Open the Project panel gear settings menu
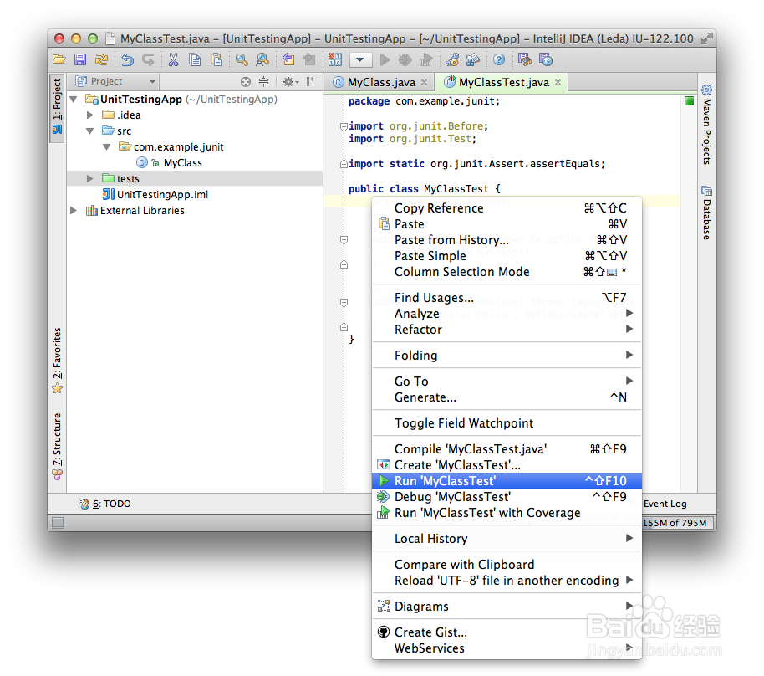Image resolution: width=764 pixels, height=676 pixels. pos(290,82)
